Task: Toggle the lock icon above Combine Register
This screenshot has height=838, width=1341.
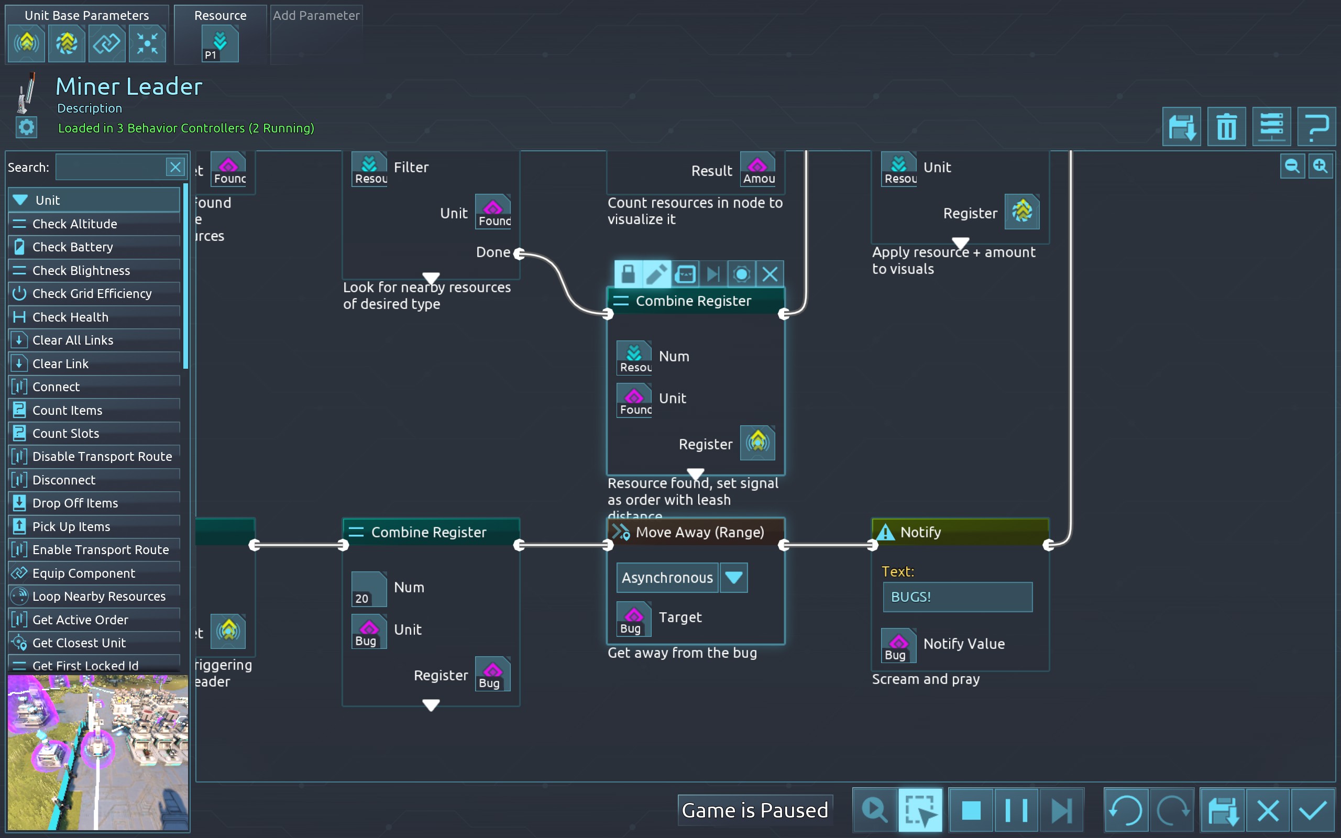Action: pos(628,274)
